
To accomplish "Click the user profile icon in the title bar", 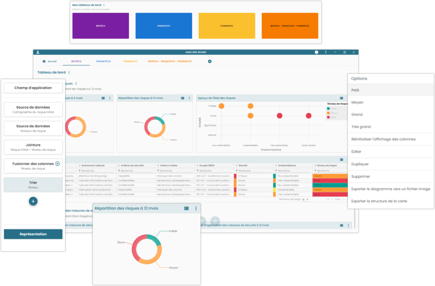I will click(38, 52).
